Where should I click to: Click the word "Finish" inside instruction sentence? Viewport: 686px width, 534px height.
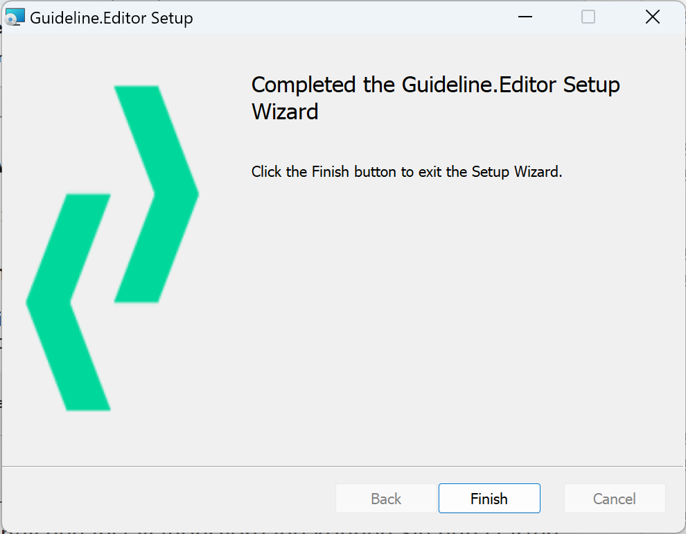(331, 171)
